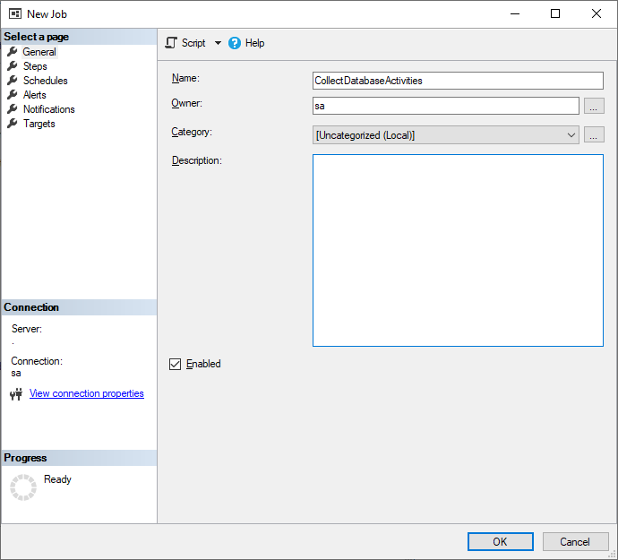Click the OK button
This screenshot has height=560, width=618.
pos(501,541)
